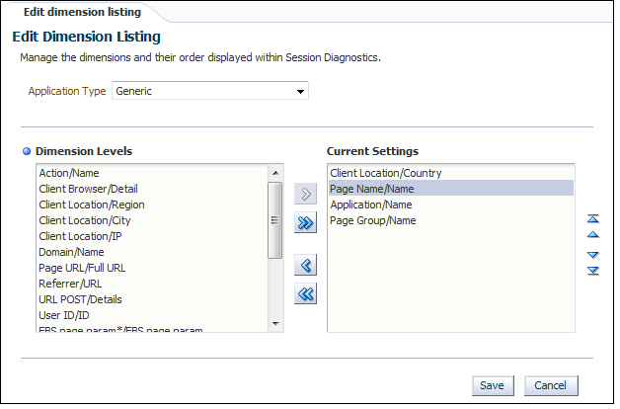
Task: Select Client Location/Country in Current Settings
Action: (385, 173)
